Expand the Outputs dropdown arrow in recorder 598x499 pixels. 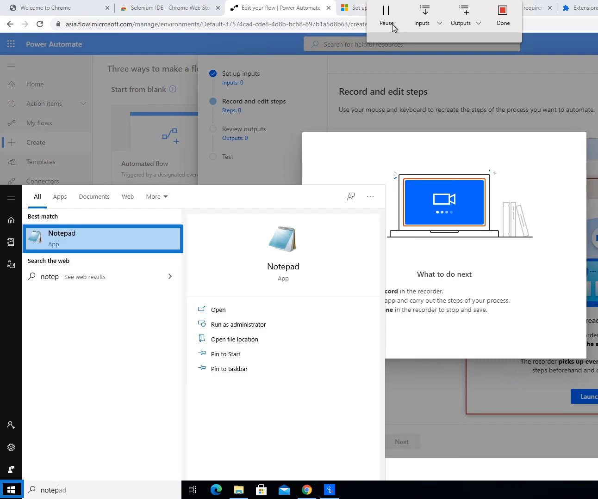[x=479, y=23]
